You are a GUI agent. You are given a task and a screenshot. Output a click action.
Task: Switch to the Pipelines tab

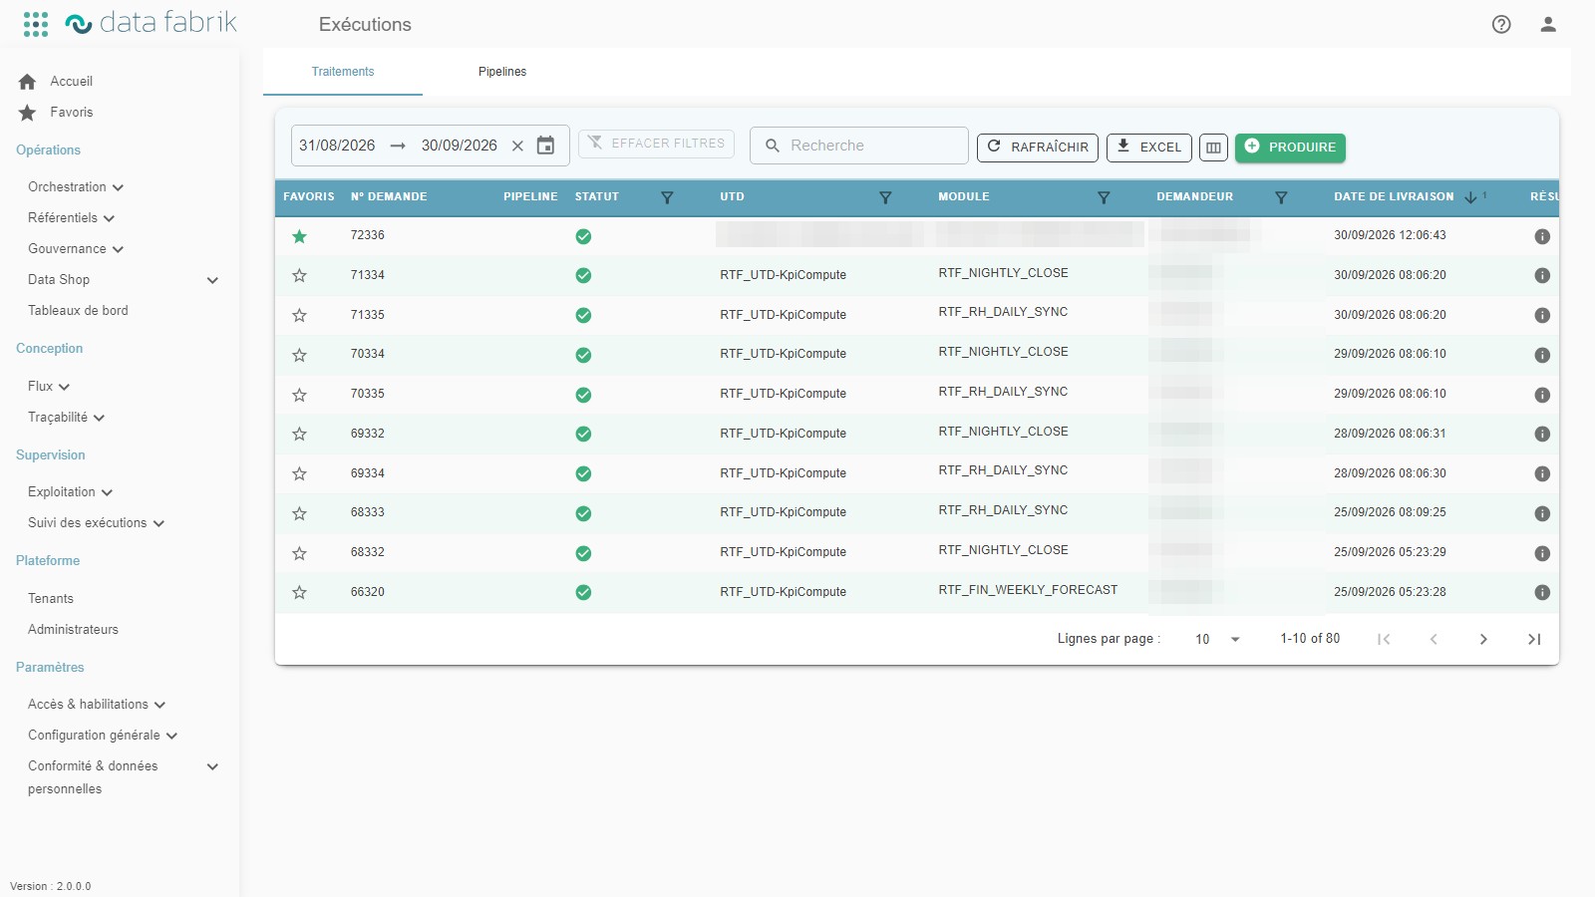tap(502, 72)
